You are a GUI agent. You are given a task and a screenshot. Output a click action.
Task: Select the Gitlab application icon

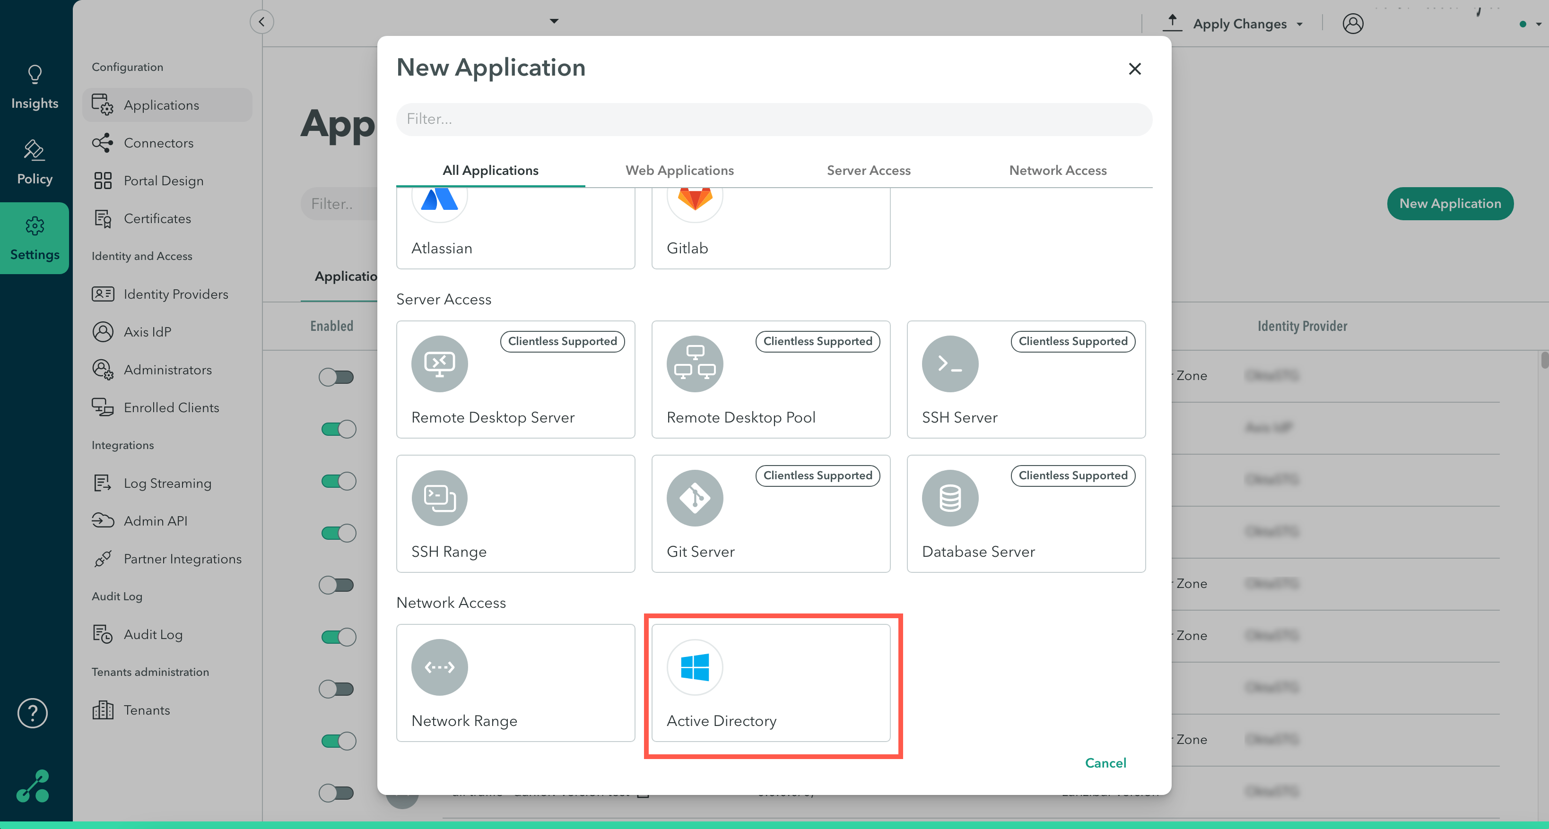(x=695, y=199)
